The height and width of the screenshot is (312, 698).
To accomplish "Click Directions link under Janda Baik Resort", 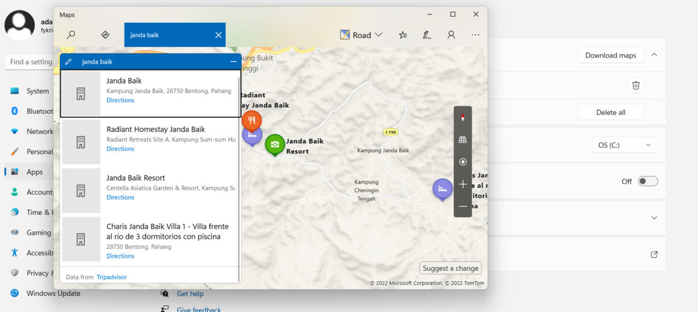I will point(120,198).
